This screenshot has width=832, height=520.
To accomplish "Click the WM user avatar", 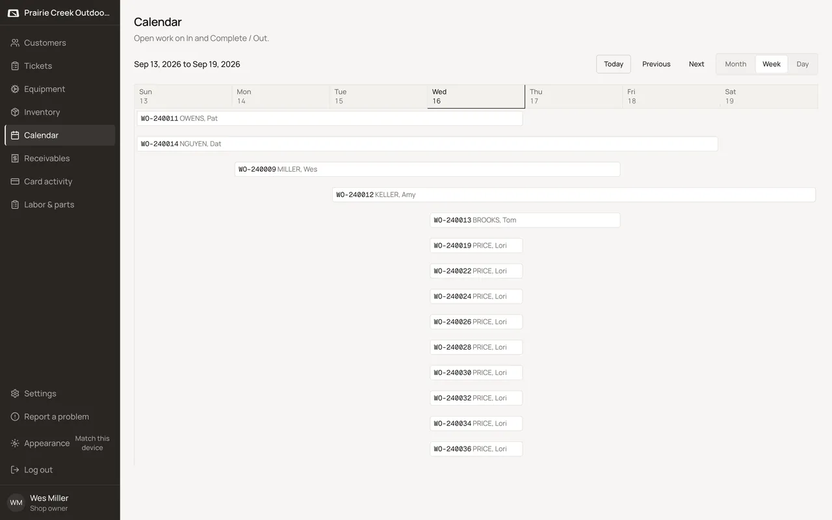I will 16,503.
